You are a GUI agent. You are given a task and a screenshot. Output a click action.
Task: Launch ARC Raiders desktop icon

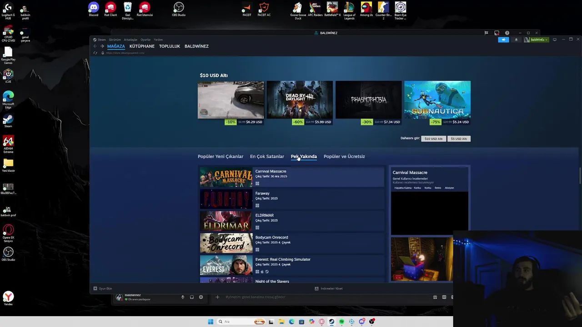315,9
